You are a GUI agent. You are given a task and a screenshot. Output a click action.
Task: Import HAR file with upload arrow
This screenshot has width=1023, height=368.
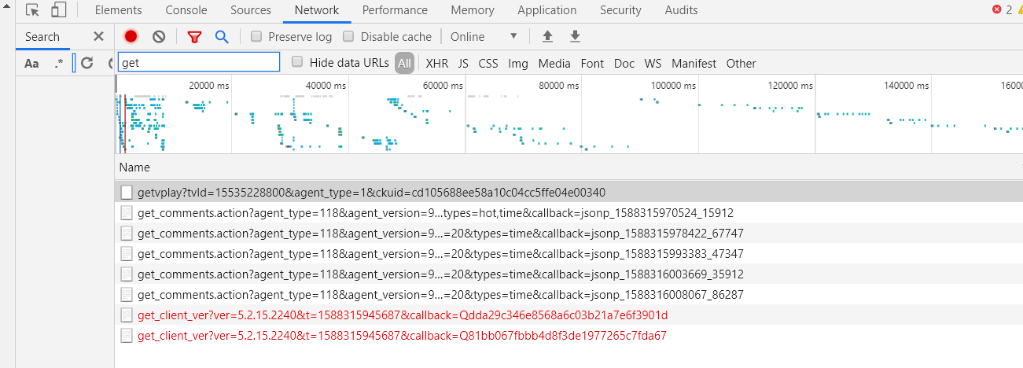[547, 36]
